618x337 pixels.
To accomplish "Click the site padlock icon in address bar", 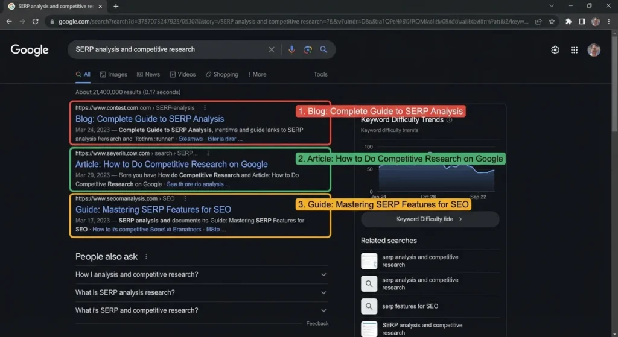I will coord(52,22).
